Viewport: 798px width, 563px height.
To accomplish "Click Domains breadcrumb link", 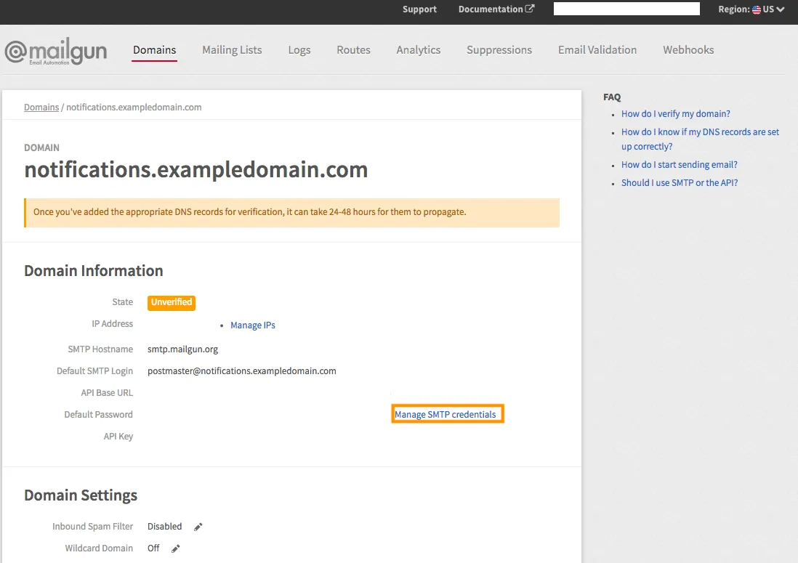I will (x=41, y=107).
